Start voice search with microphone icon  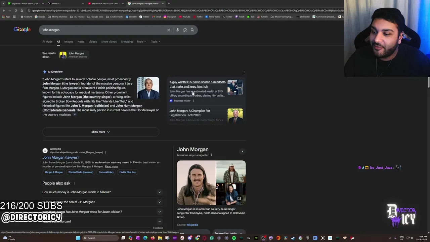point(178,30)
